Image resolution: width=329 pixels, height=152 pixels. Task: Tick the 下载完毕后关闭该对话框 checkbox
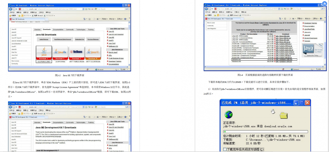coord(225,149)
